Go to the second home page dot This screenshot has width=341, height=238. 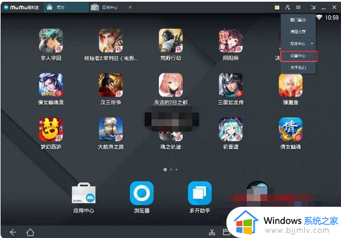(x=171, y=169)
